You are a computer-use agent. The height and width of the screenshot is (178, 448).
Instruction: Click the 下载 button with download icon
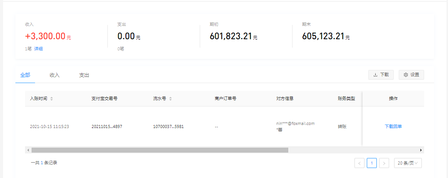[x=381, y=75]
